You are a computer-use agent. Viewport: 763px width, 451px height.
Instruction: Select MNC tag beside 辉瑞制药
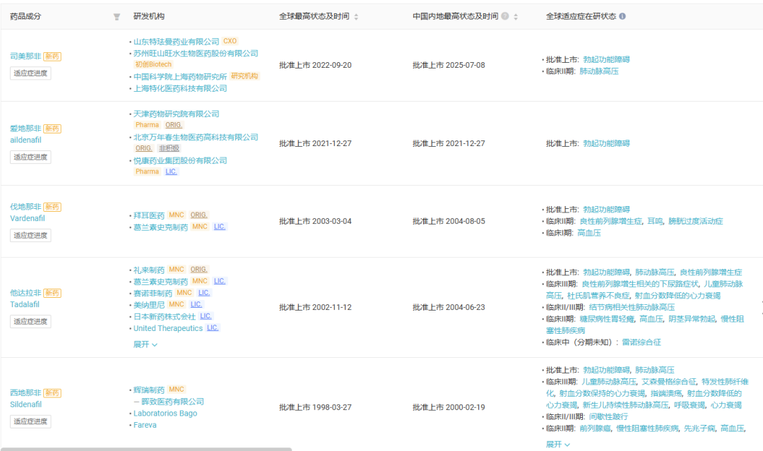pos(177,390)
